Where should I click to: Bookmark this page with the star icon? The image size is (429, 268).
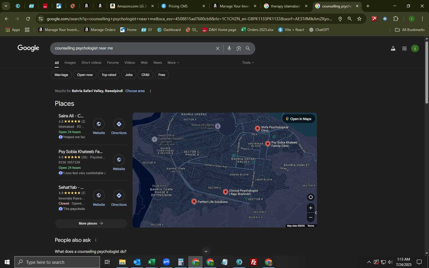[359, 19]
